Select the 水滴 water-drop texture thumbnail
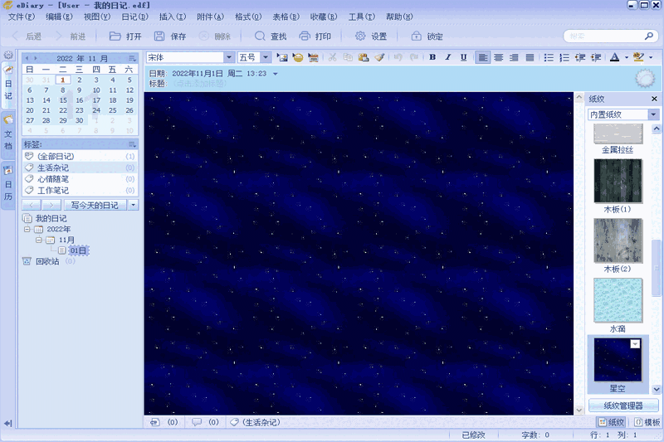The height and width of the screenshot is (442, 664). 618,300
